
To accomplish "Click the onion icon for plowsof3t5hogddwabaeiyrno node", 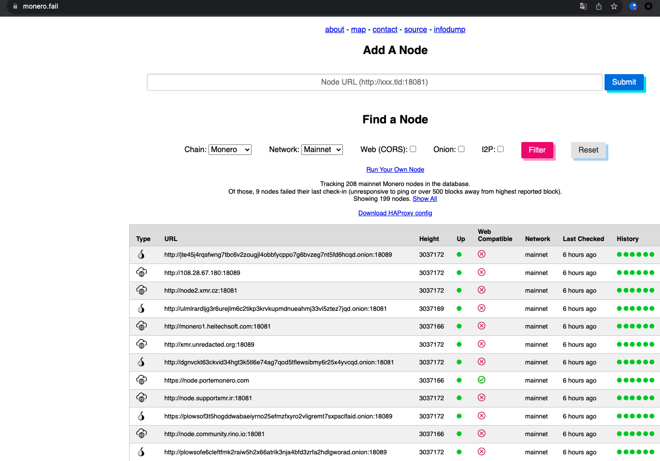I will pos(142,416).
